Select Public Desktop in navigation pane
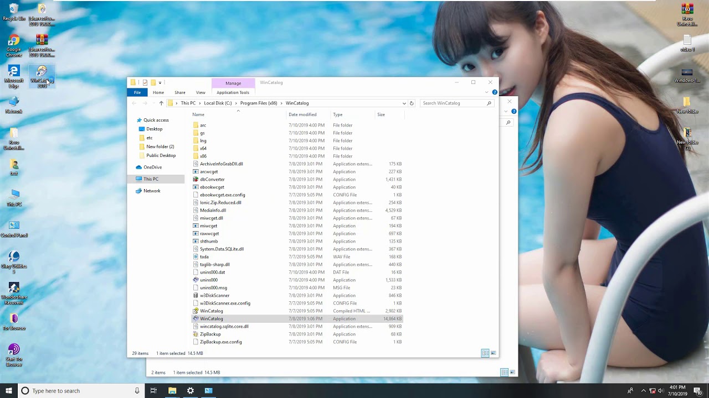The image size is (709, 398). (x=161, y=155)
